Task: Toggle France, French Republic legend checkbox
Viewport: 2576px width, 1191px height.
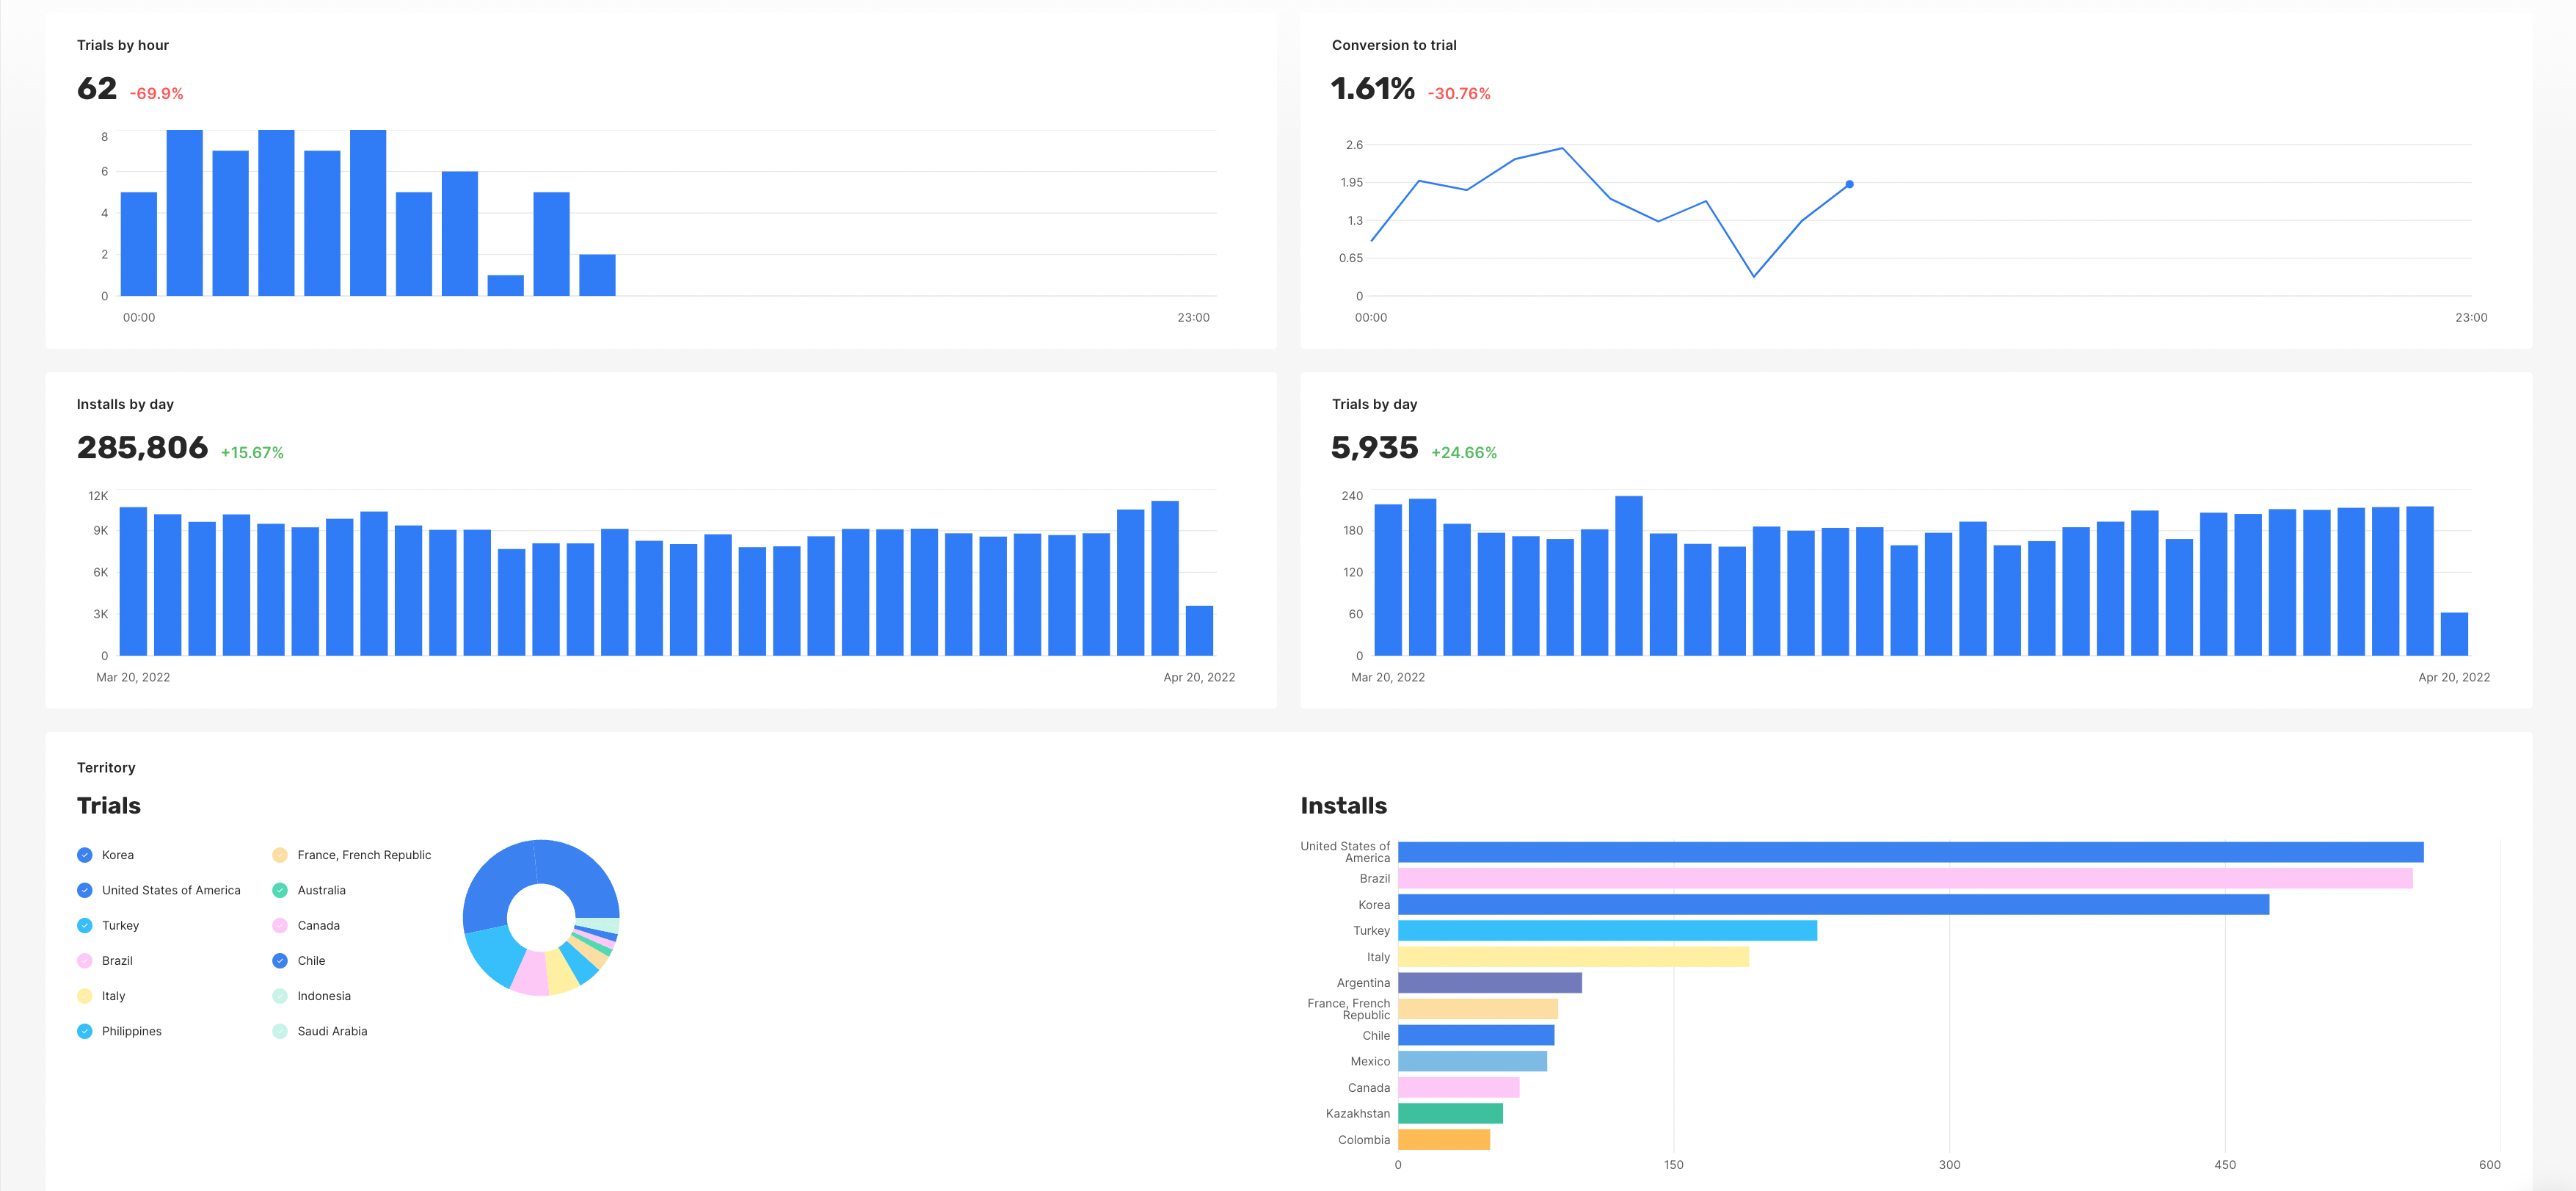Action: coord(280,855)
